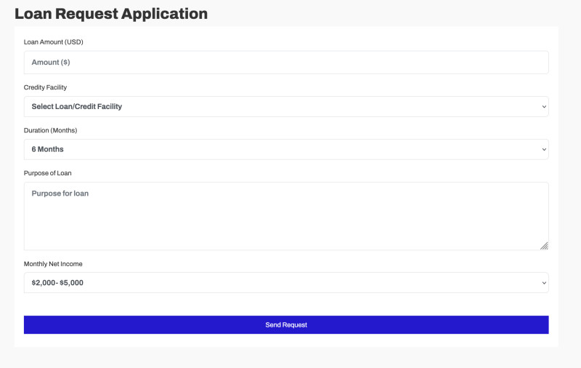Open the Select Loan/Credit Facility dropdown
This screenshot has width=581, height=368.
286,107
